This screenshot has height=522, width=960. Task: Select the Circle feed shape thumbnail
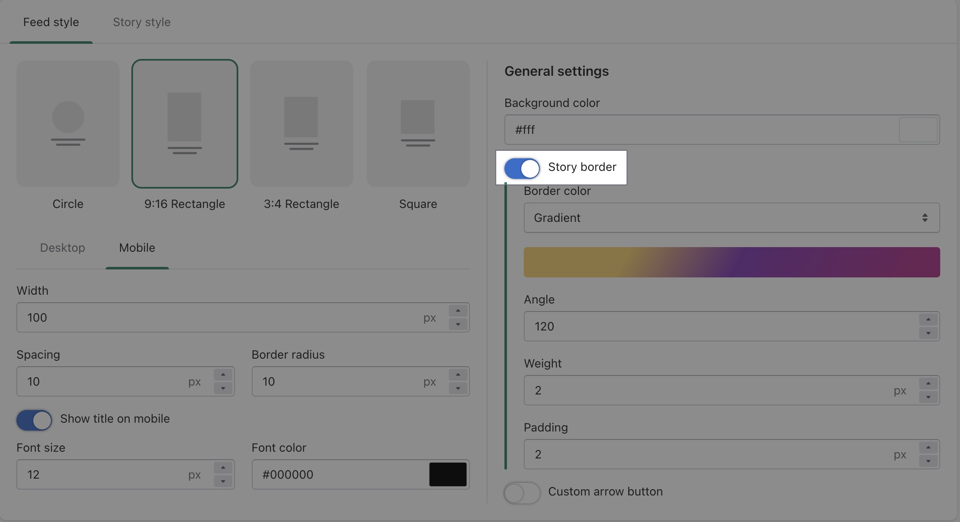pos(68,124)
